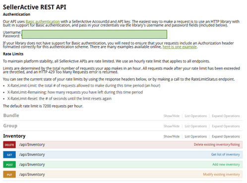The image size is (247, 183).
Task: Open the POST /api/Inventory path
Action: coord(32,165)
